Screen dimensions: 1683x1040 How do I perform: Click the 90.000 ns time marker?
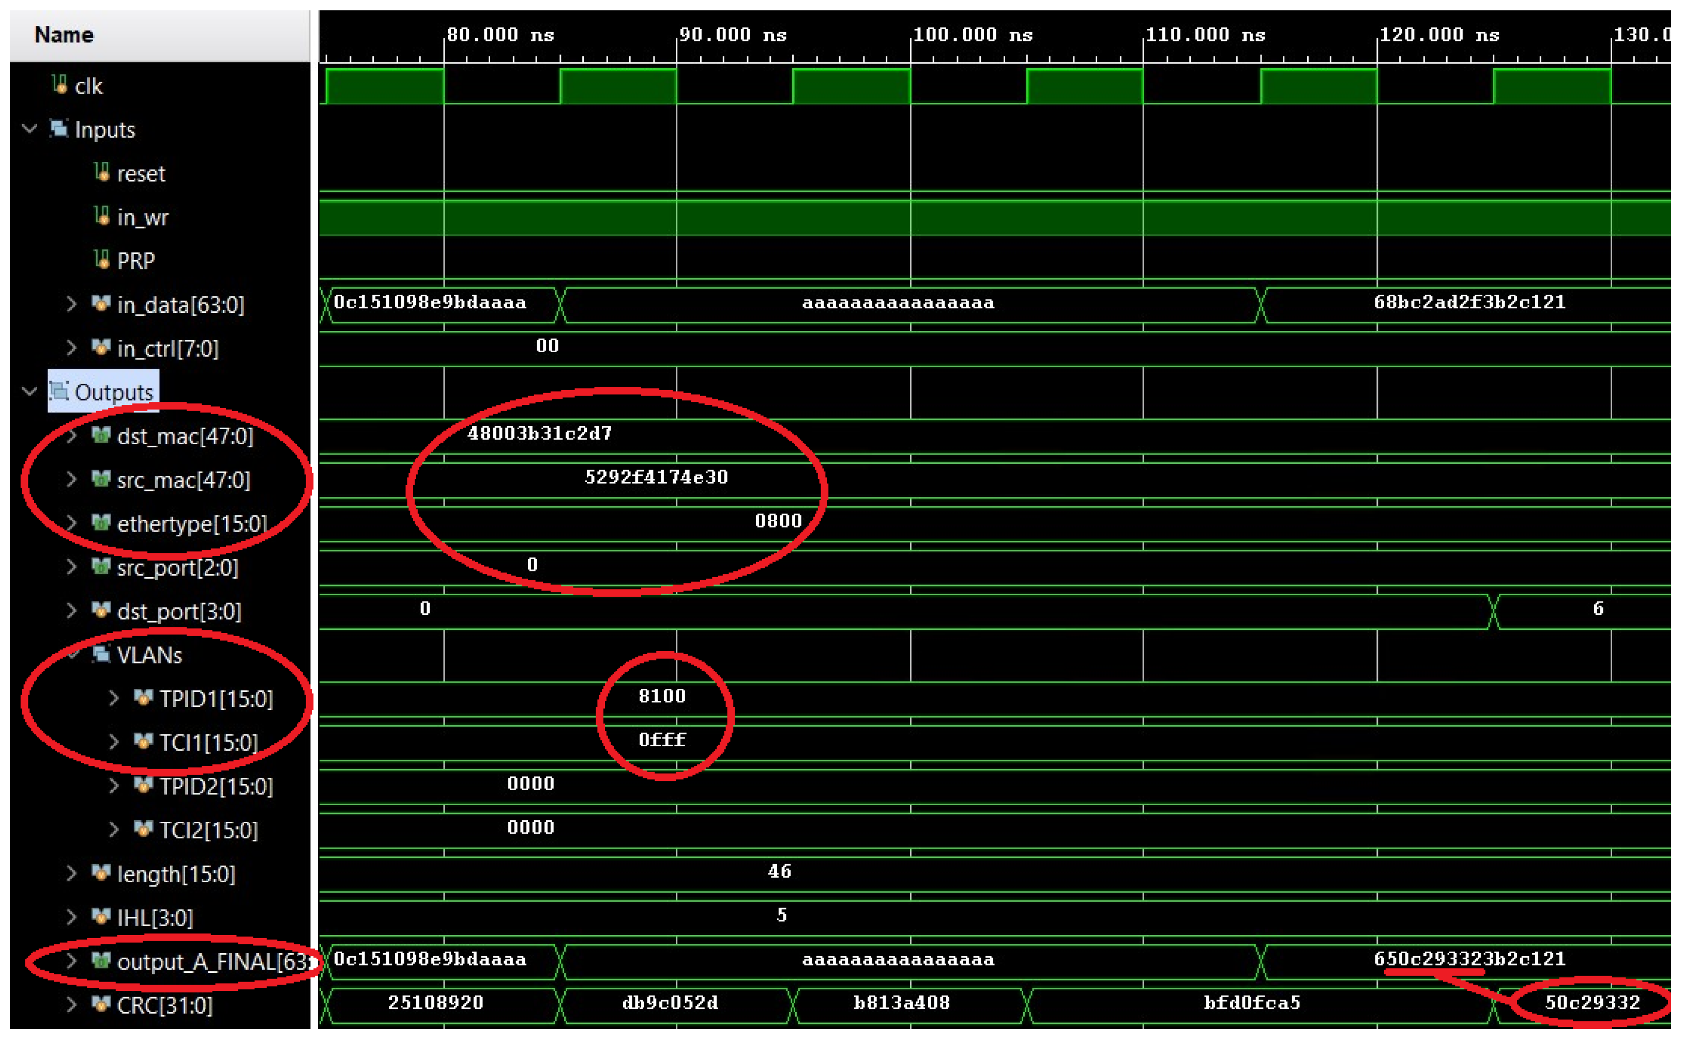[x=733, y=35]
